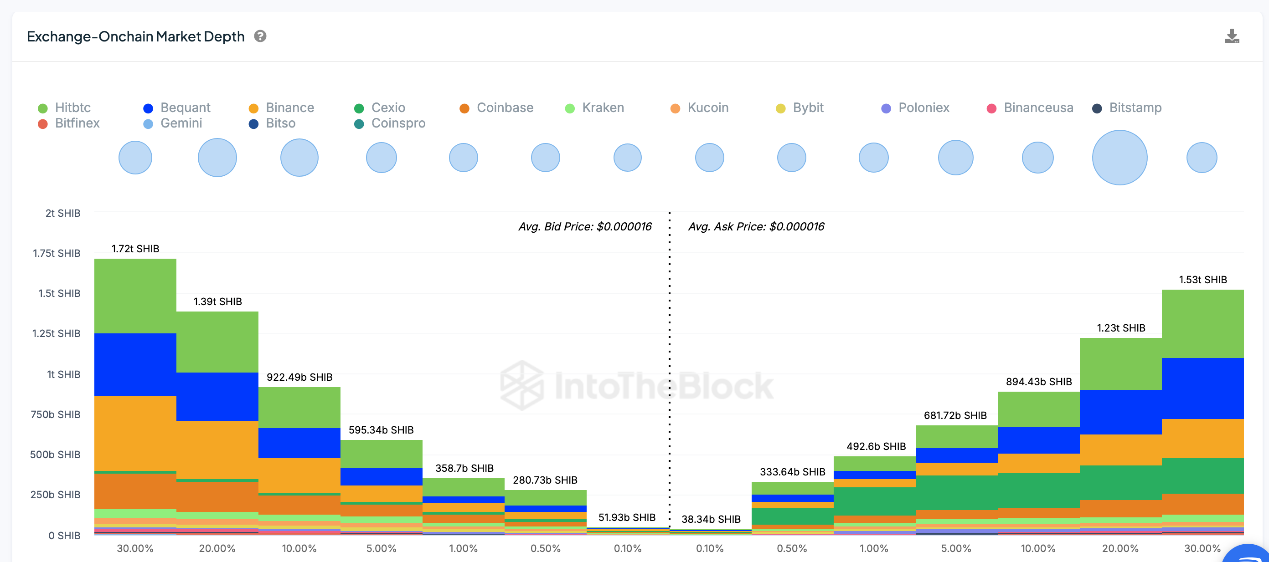This screenshot has height=562, width=1269.
Task: Hide Bitso series in legend
Action: (x=273, y=123)
